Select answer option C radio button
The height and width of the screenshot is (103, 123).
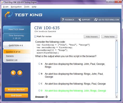tap(39, 83)
